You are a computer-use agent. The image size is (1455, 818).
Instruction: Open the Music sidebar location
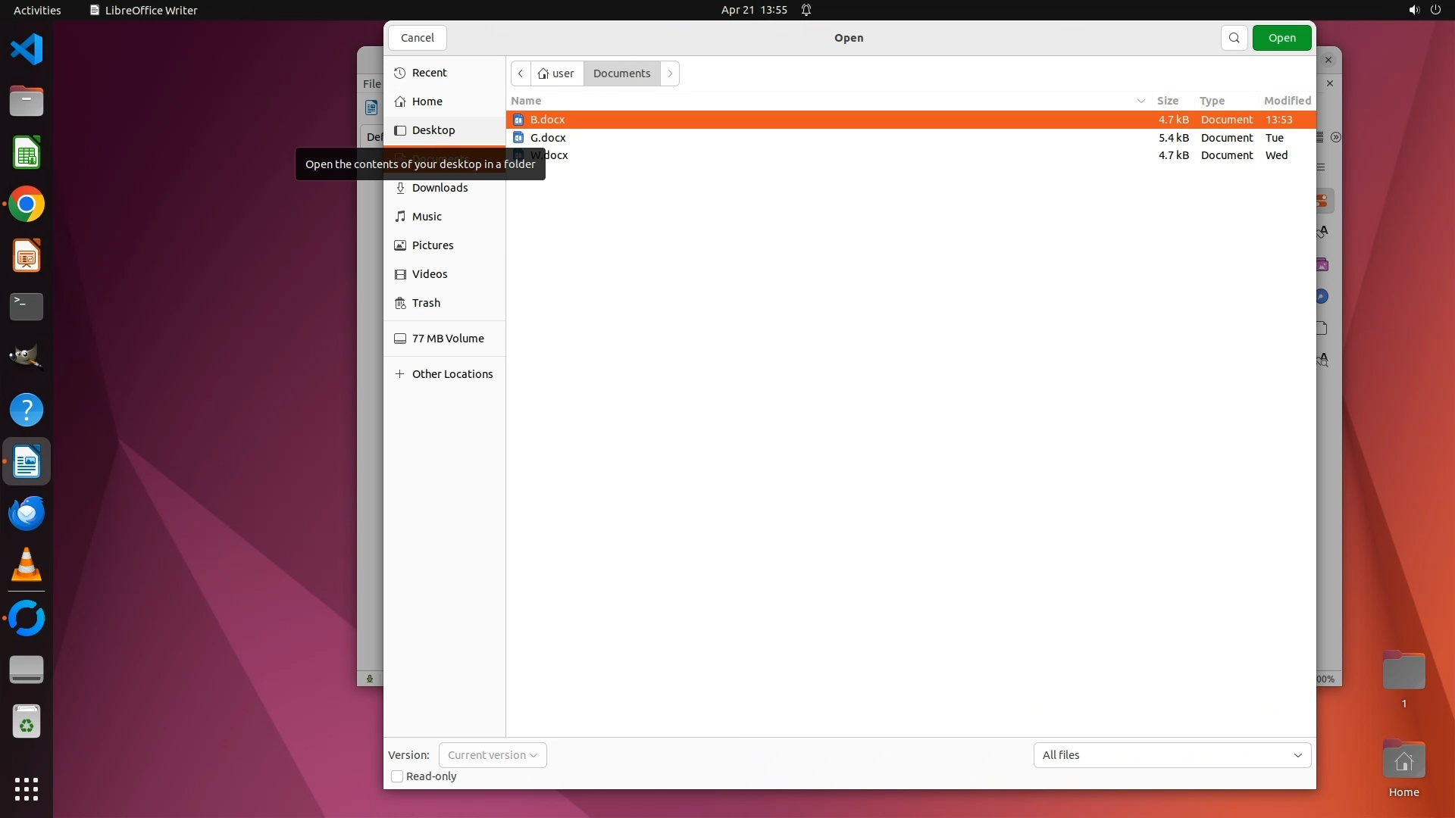(427, 217)
